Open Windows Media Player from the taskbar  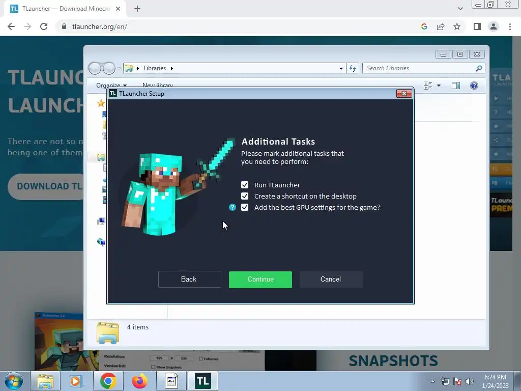coord(76,381)
